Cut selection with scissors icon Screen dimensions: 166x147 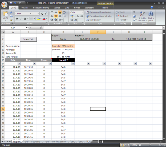coord(11,12)
